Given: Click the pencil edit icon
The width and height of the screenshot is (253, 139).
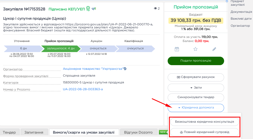Looking at the screenshot, I should (x=214, y=49).
